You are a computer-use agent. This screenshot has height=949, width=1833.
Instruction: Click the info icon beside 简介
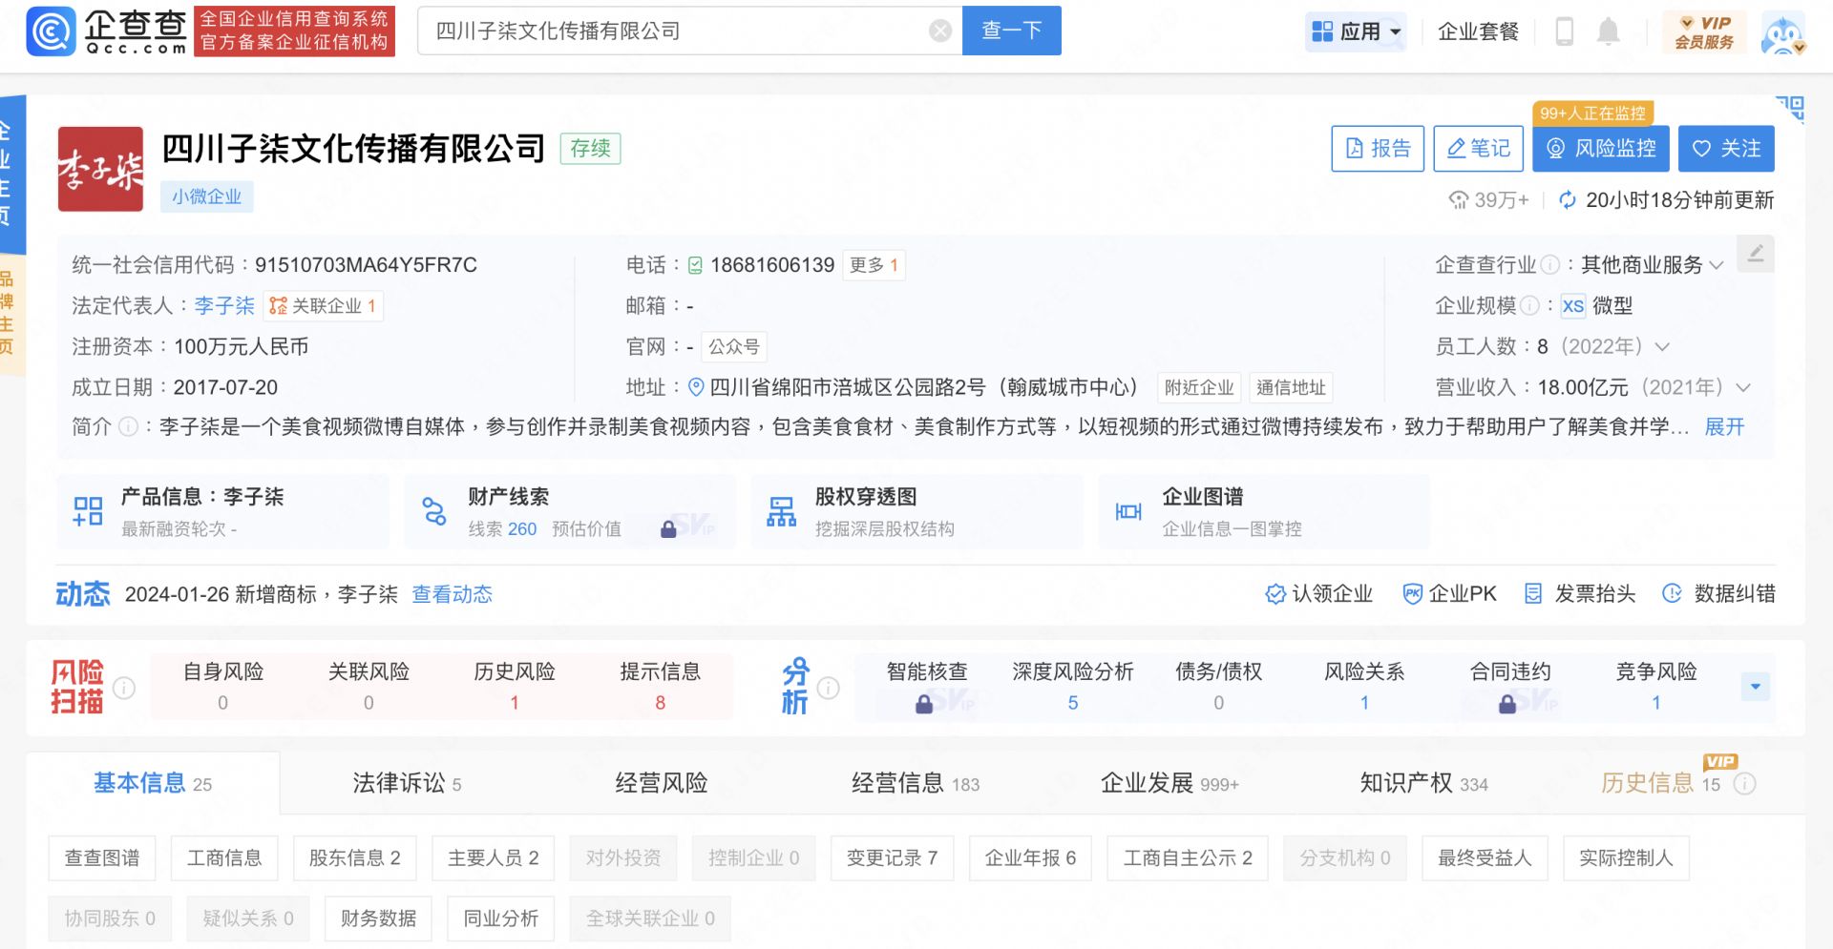129,426
